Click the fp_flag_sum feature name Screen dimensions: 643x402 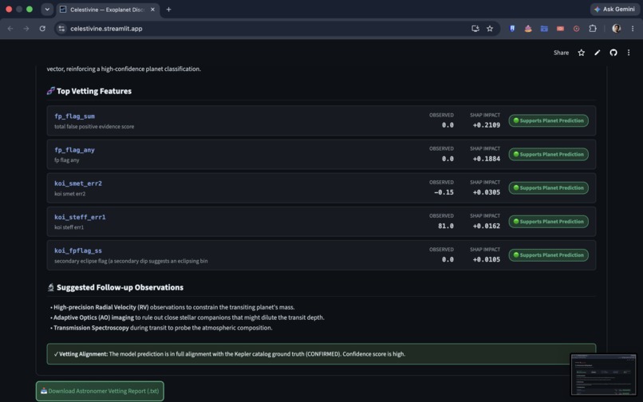(75, 116)
